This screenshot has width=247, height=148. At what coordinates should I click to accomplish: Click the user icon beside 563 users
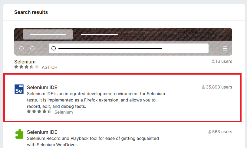click(209, 132)
